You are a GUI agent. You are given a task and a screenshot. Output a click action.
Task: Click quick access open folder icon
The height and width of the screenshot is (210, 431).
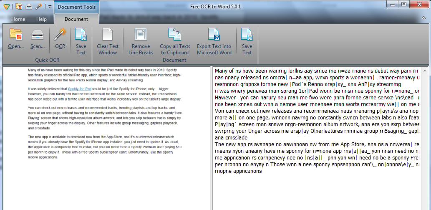19,7
